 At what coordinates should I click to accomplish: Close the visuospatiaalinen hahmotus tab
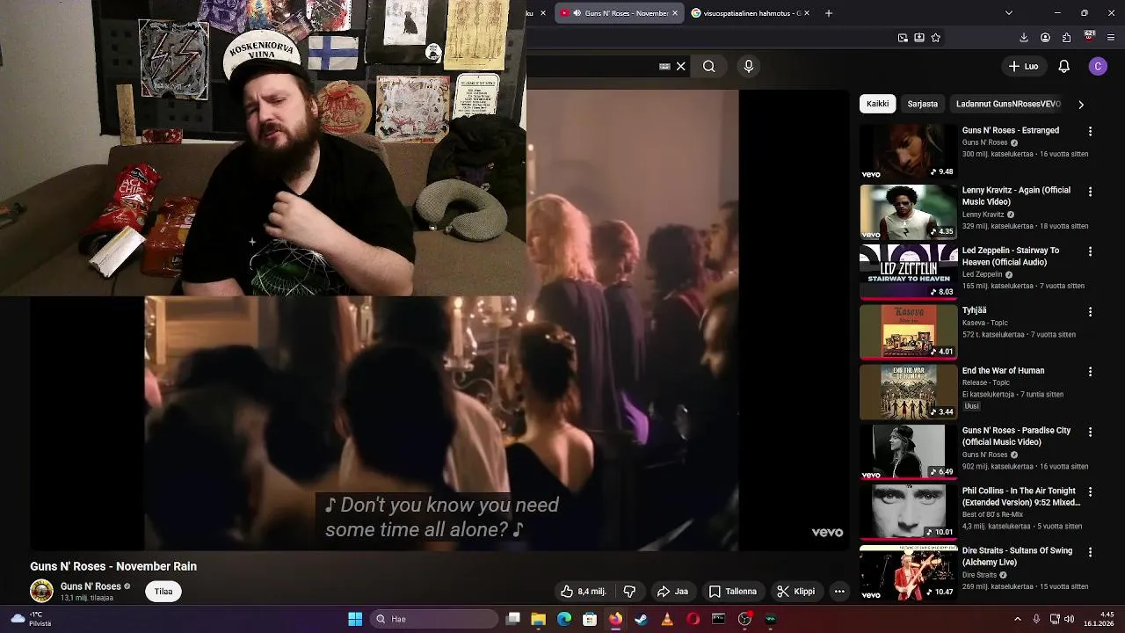[x=807, y=13]
